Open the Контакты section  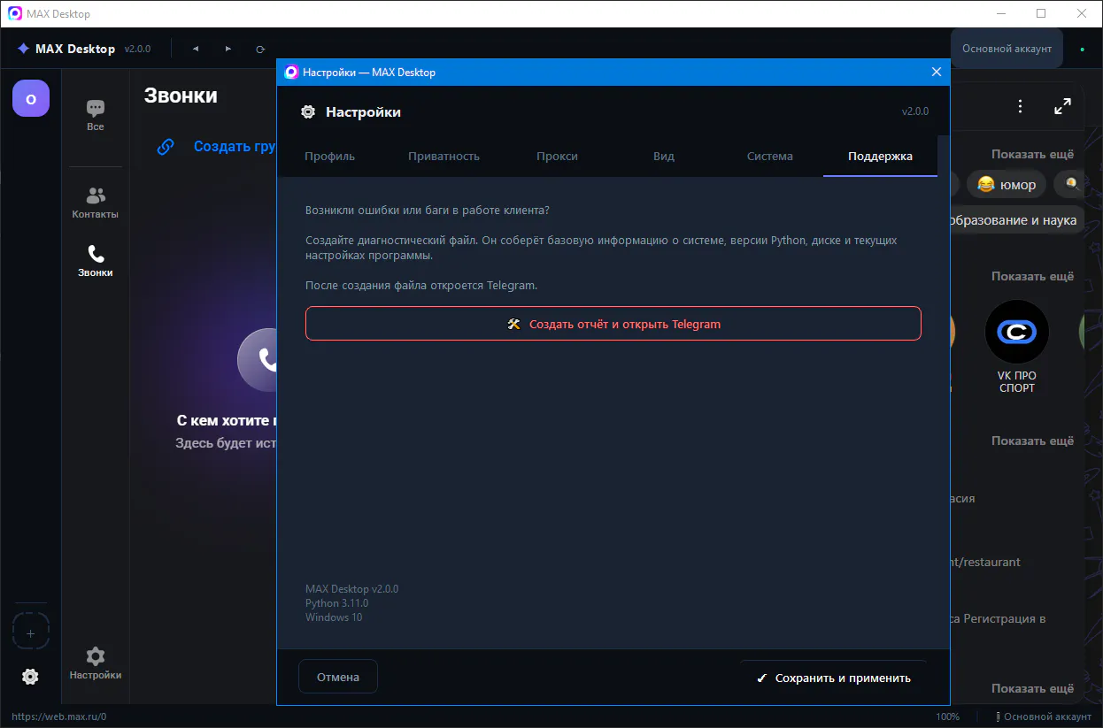pos(96,203)
